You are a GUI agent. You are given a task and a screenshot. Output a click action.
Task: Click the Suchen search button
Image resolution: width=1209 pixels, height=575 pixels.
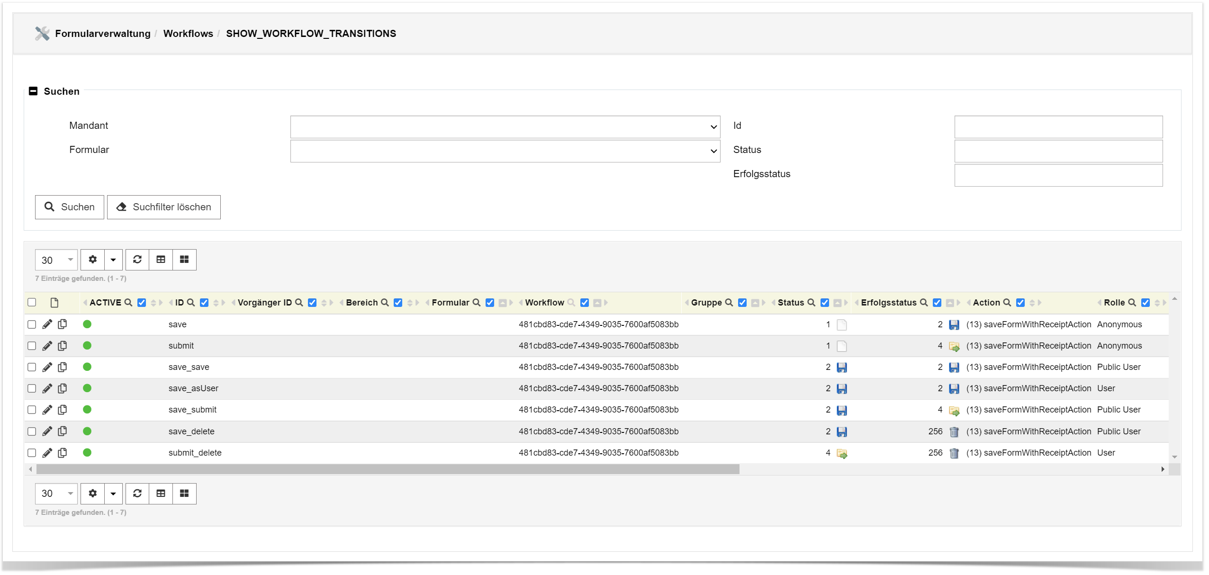(70, 207)
